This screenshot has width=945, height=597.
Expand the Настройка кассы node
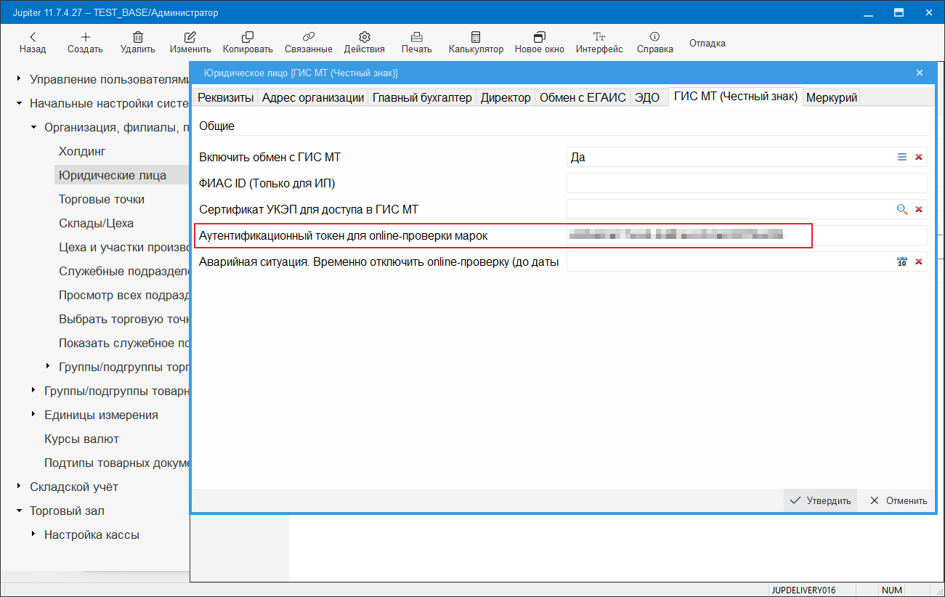(x=33, y=535)
